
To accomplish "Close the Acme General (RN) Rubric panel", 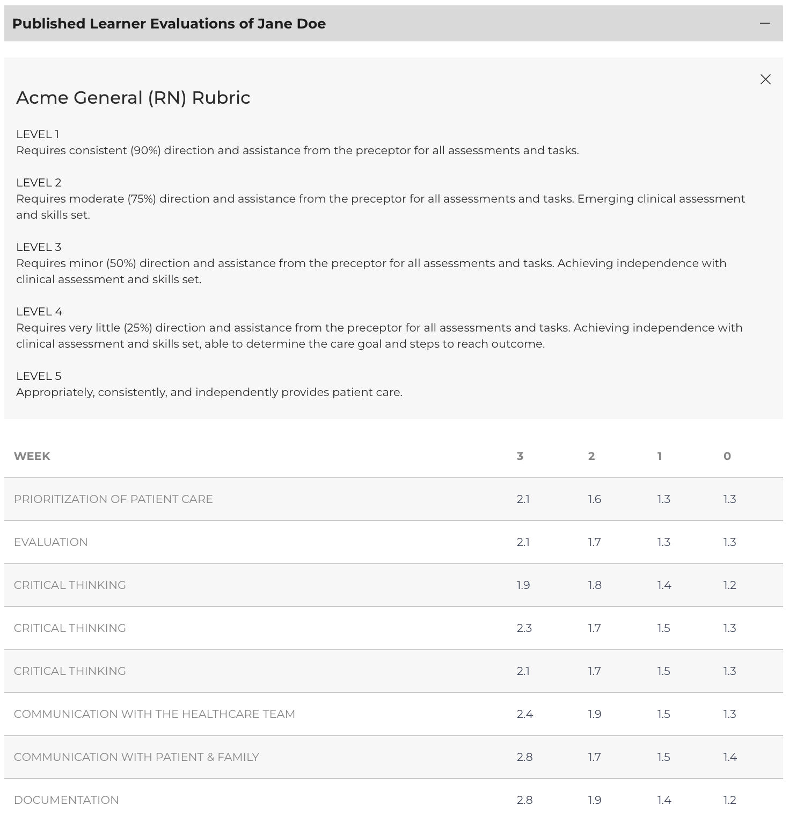I will coord(765,80).
